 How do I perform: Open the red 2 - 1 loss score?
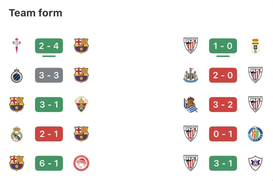point(49,134)
